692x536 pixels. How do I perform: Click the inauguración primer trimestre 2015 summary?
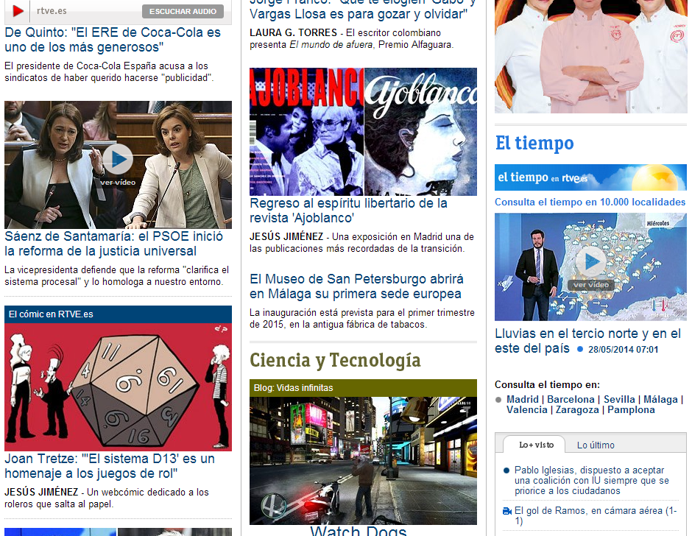[x=362, y=318]
